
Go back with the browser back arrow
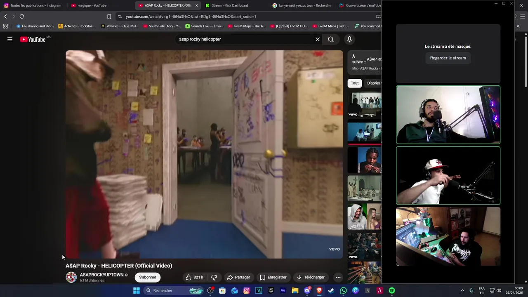point(5,16)
